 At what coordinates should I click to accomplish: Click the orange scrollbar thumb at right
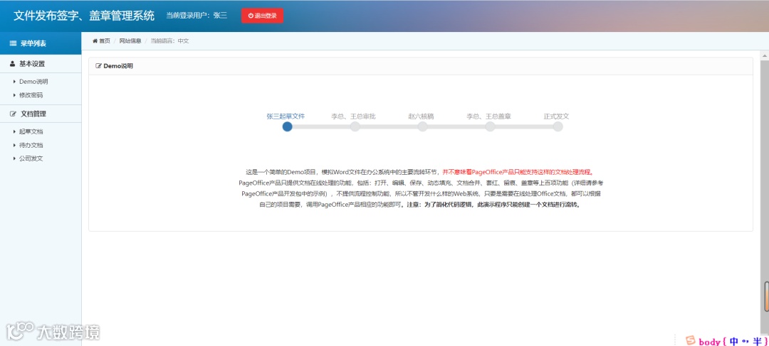pos(767,296)
